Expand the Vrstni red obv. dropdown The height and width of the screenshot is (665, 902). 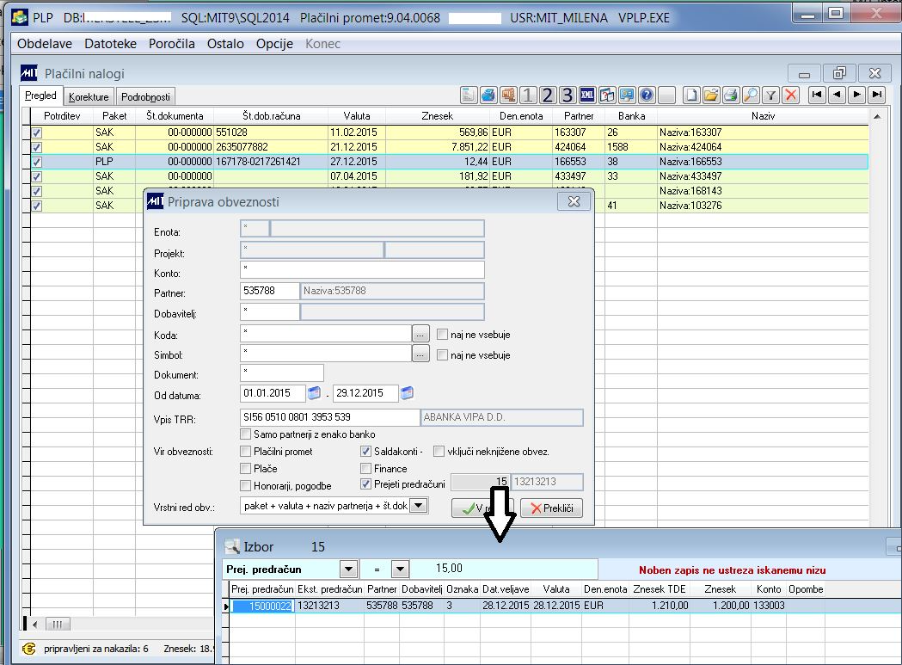pos(419,506)
